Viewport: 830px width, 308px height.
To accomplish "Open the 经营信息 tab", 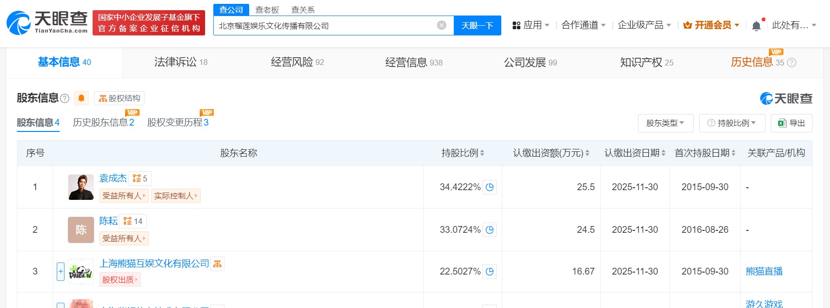I will pos(414,62).
